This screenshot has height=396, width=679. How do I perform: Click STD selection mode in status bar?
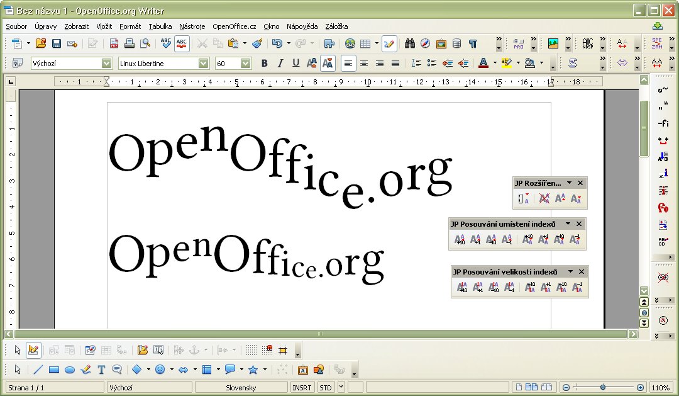[326, 388]
